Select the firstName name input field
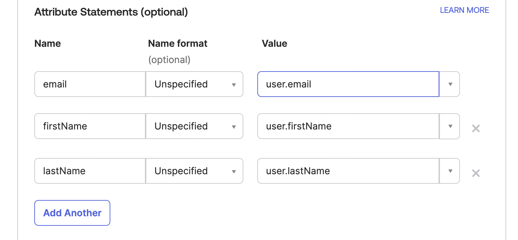This screenshot has width=518, height=240. pos(90,126)
